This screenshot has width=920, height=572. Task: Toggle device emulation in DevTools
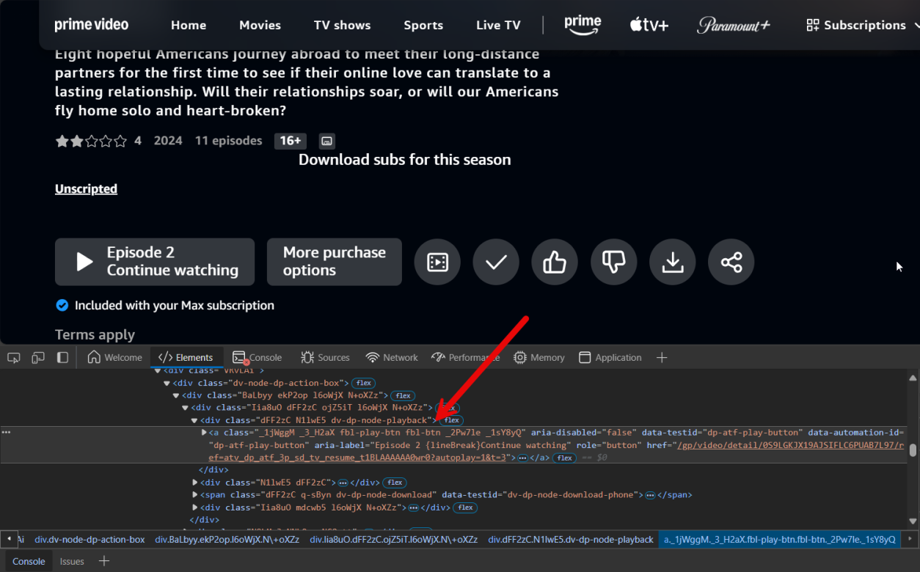(x=38, y=358)
